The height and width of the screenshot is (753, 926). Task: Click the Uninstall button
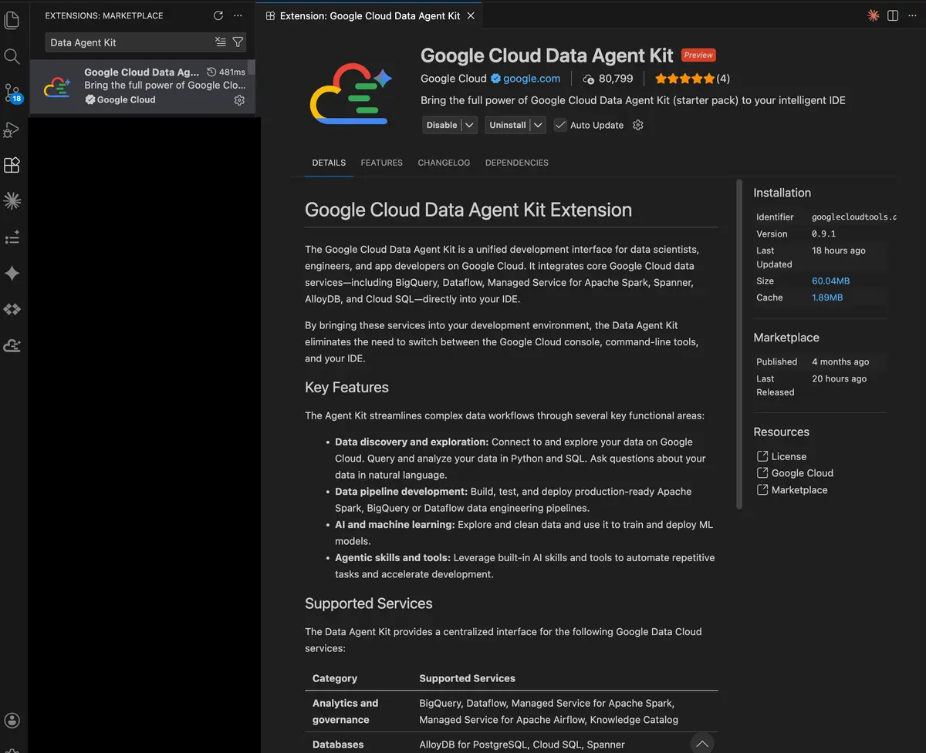click(508, 125)
